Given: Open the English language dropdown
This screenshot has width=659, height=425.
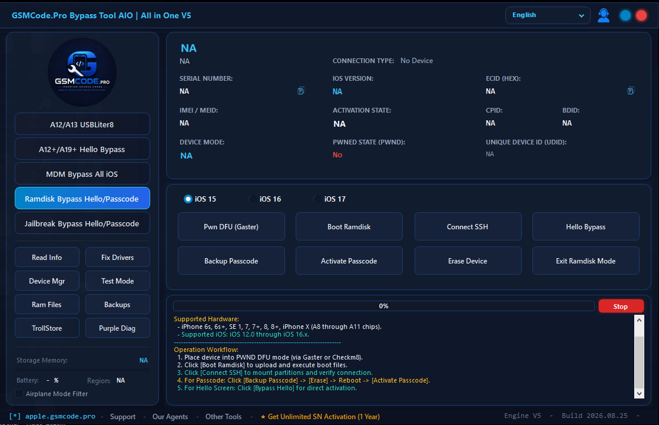Looking at the screenshot, I should tap(548, 15).
